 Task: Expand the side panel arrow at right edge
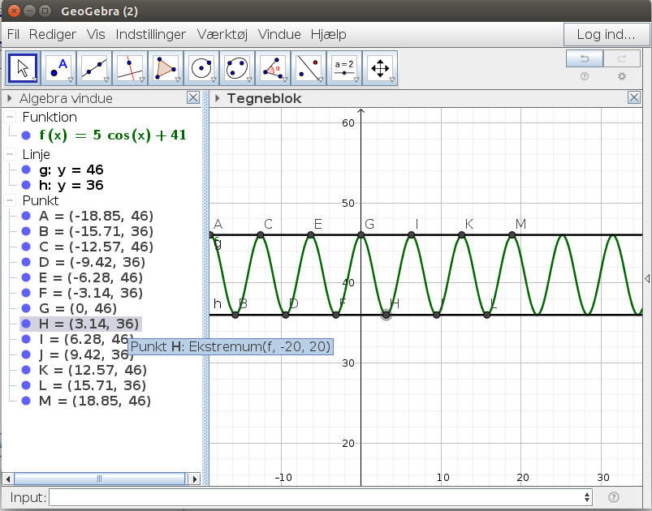(647, 278)
